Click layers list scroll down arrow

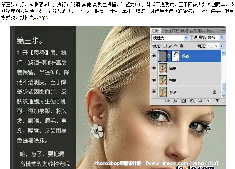[223, 95]
